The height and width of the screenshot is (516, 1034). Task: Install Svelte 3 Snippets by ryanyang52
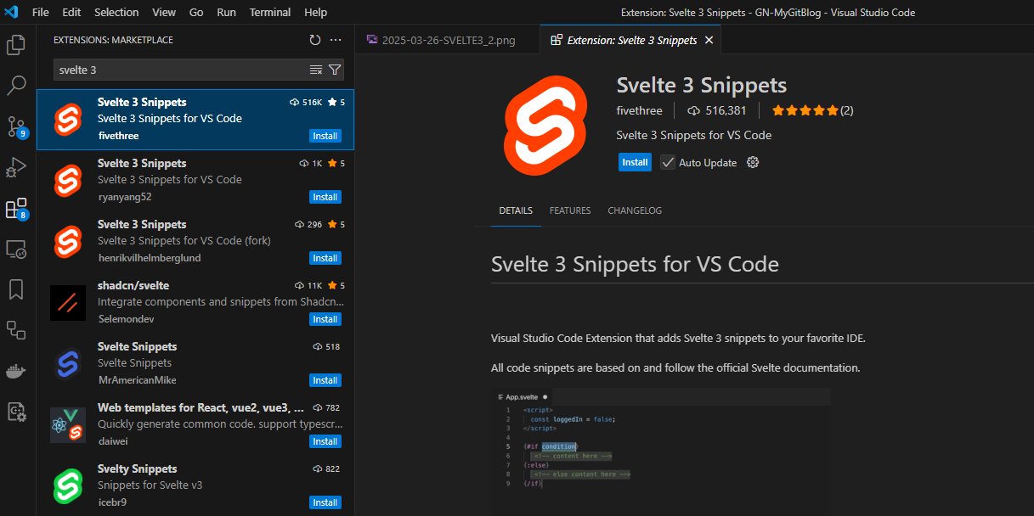tap(325, 197)
